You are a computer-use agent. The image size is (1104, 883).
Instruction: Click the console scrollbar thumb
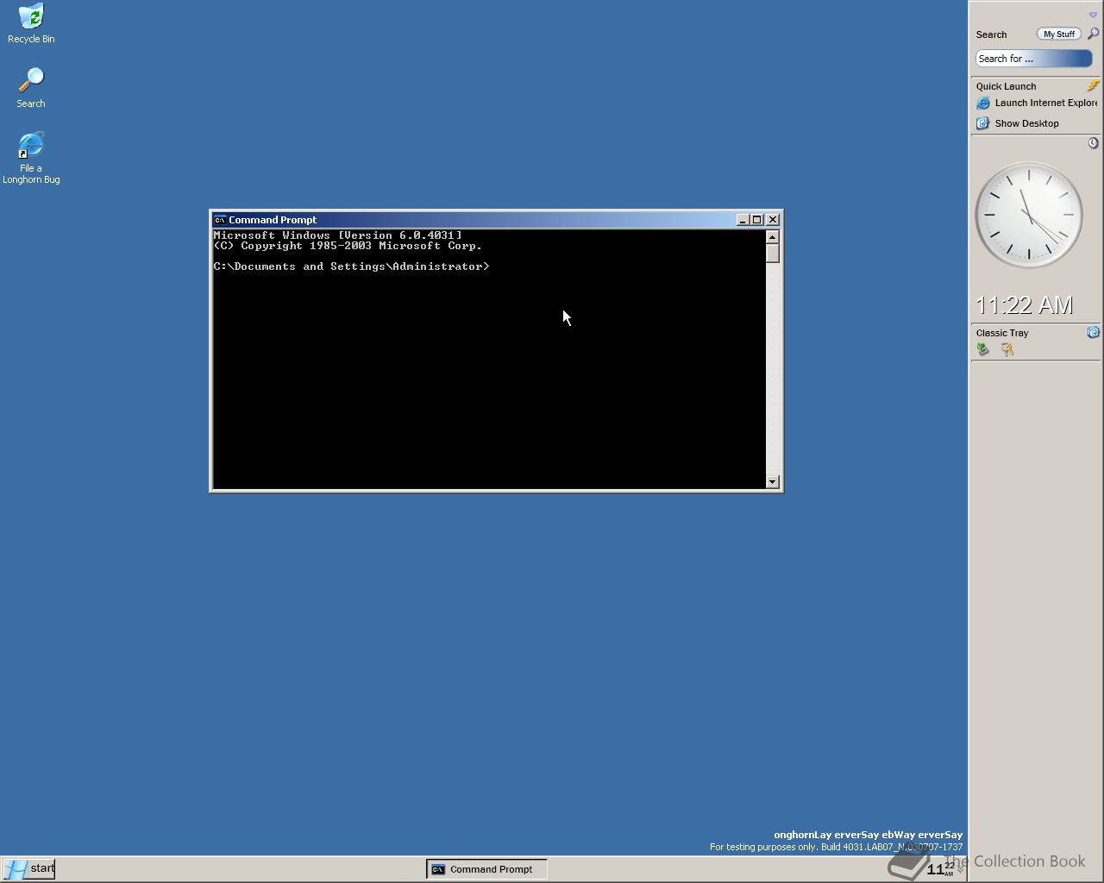point(773,254)
